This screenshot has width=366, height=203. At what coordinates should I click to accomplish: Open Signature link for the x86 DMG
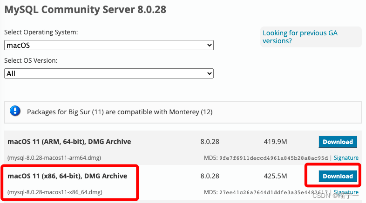tap(346, 192)
